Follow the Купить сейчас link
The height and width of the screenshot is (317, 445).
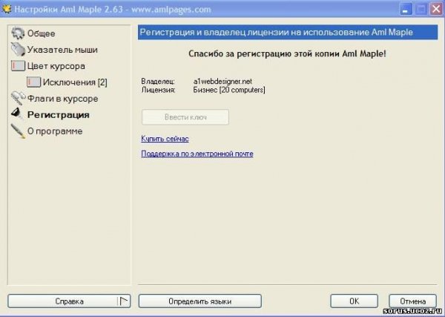(165, 139)
